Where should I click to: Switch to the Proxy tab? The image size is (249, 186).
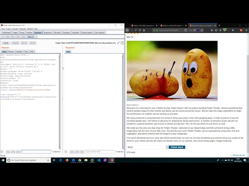22,33
